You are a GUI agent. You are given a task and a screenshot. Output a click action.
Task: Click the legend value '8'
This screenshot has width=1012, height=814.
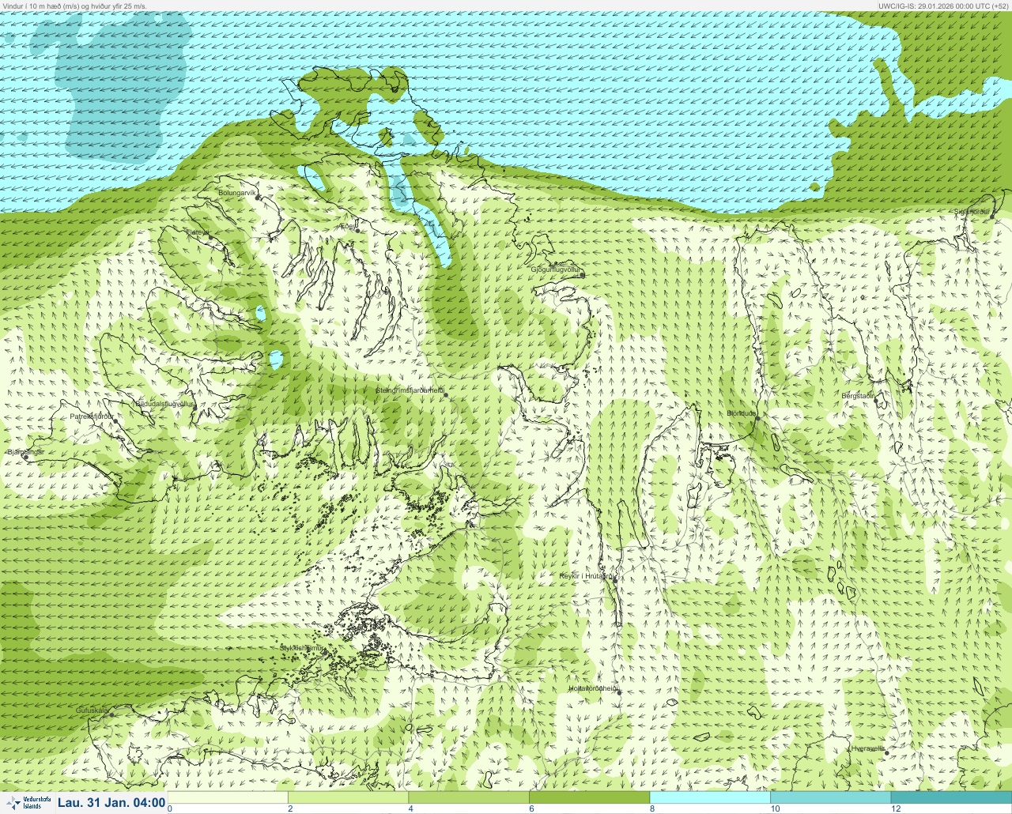(651, 808)
